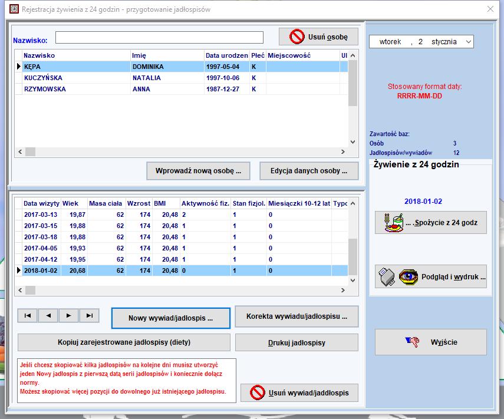Screen dimensions: 504x419
Task: Click the age value 20,68 cell
Action: pyautogui.click(x=74, y=270)
